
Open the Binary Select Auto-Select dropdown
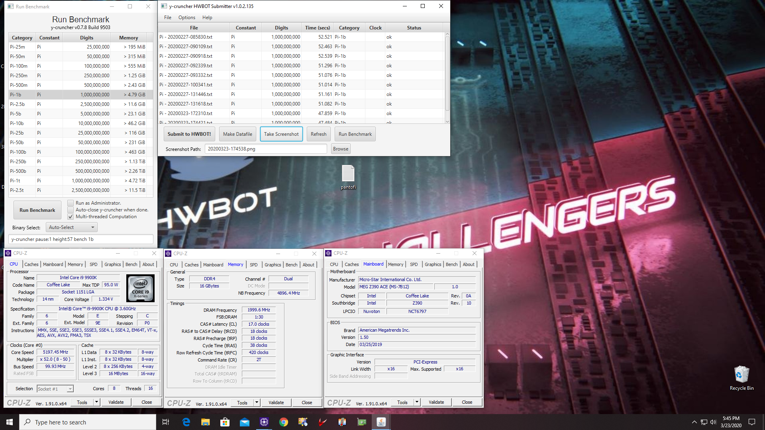[72, 227]
